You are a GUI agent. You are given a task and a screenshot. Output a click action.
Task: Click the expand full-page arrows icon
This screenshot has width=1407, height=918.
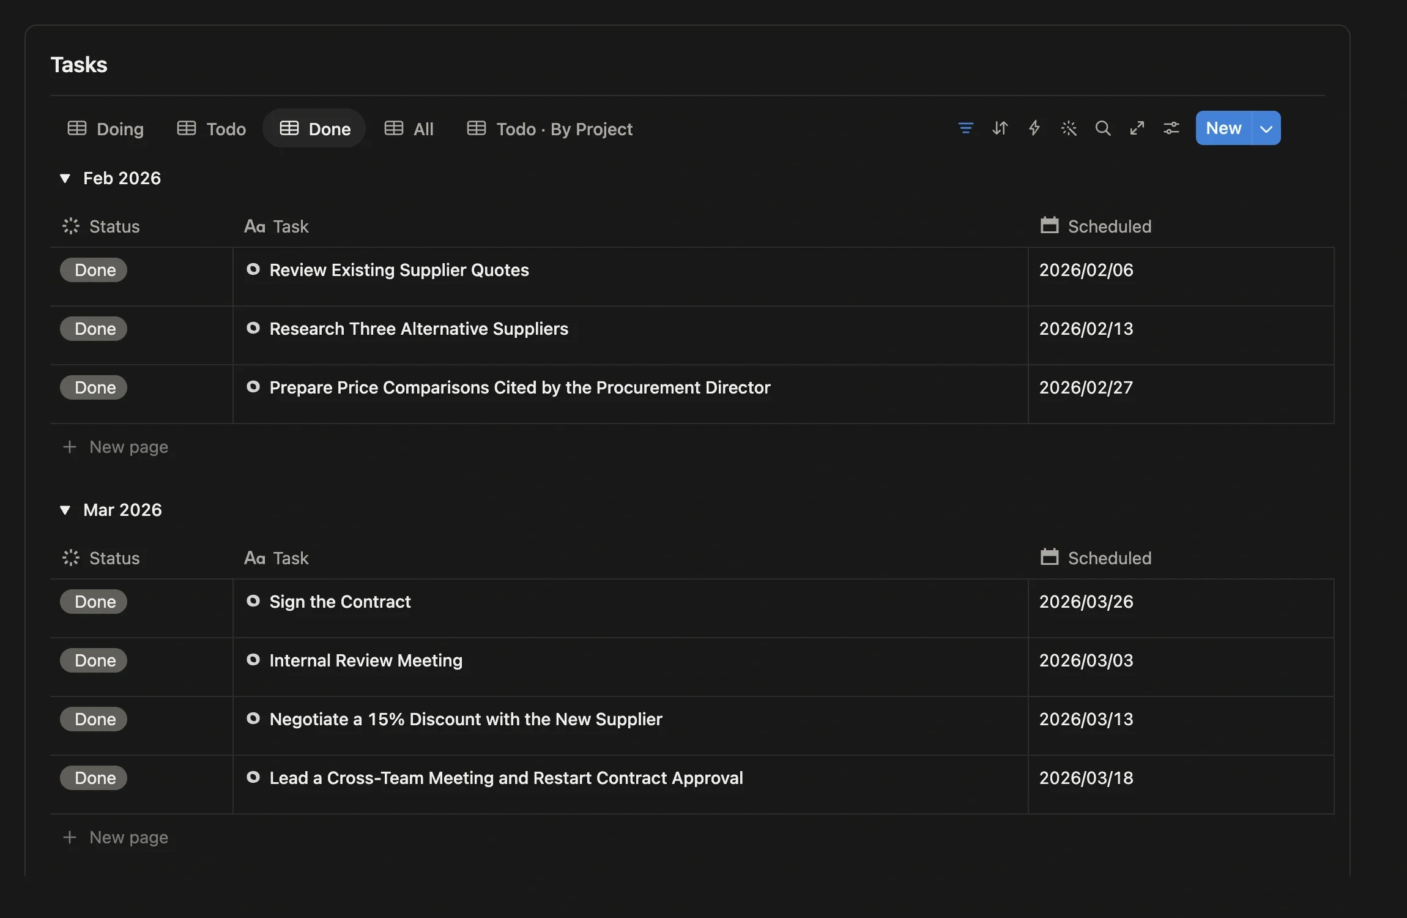(1137, 128)
